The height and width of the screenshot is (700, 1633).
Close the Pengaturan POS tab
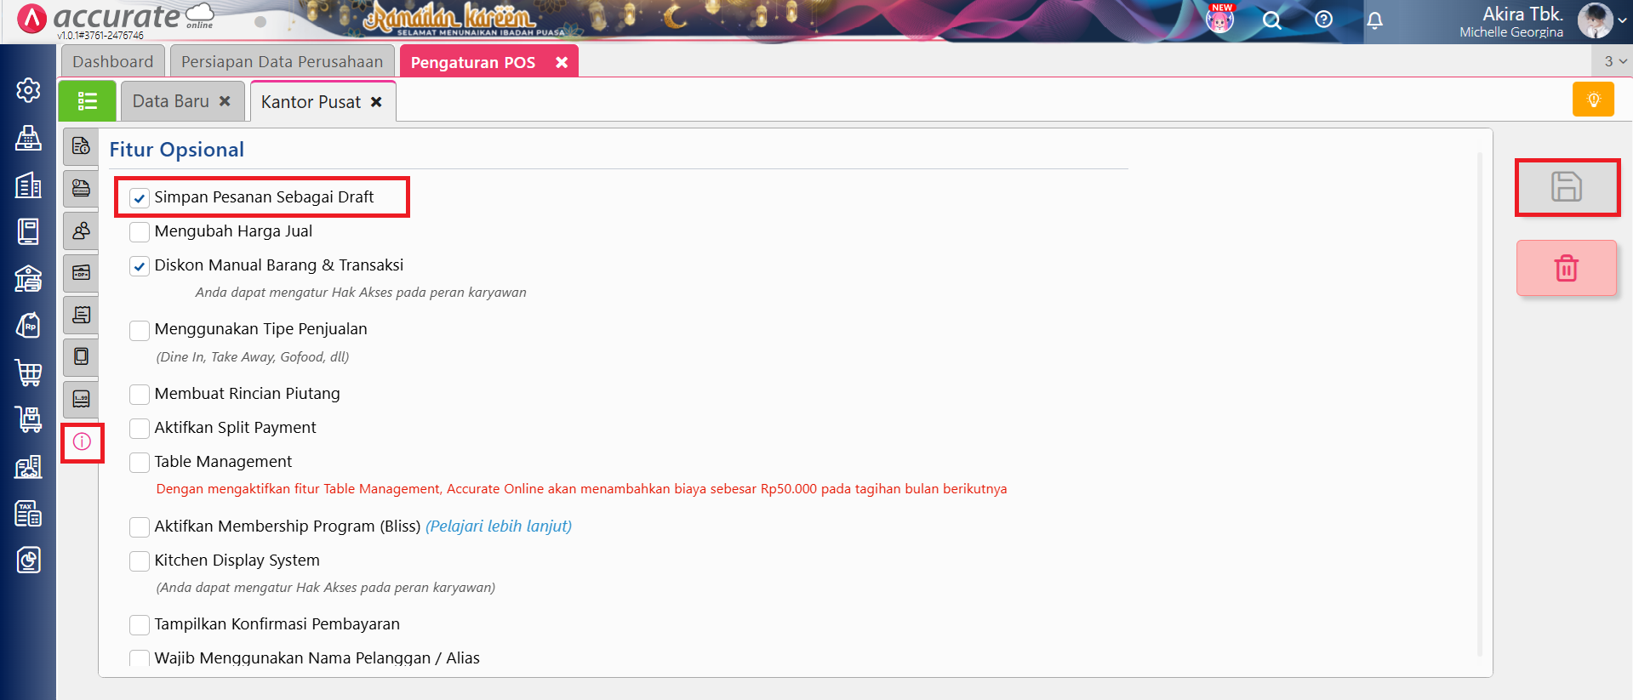coord(562,62)
